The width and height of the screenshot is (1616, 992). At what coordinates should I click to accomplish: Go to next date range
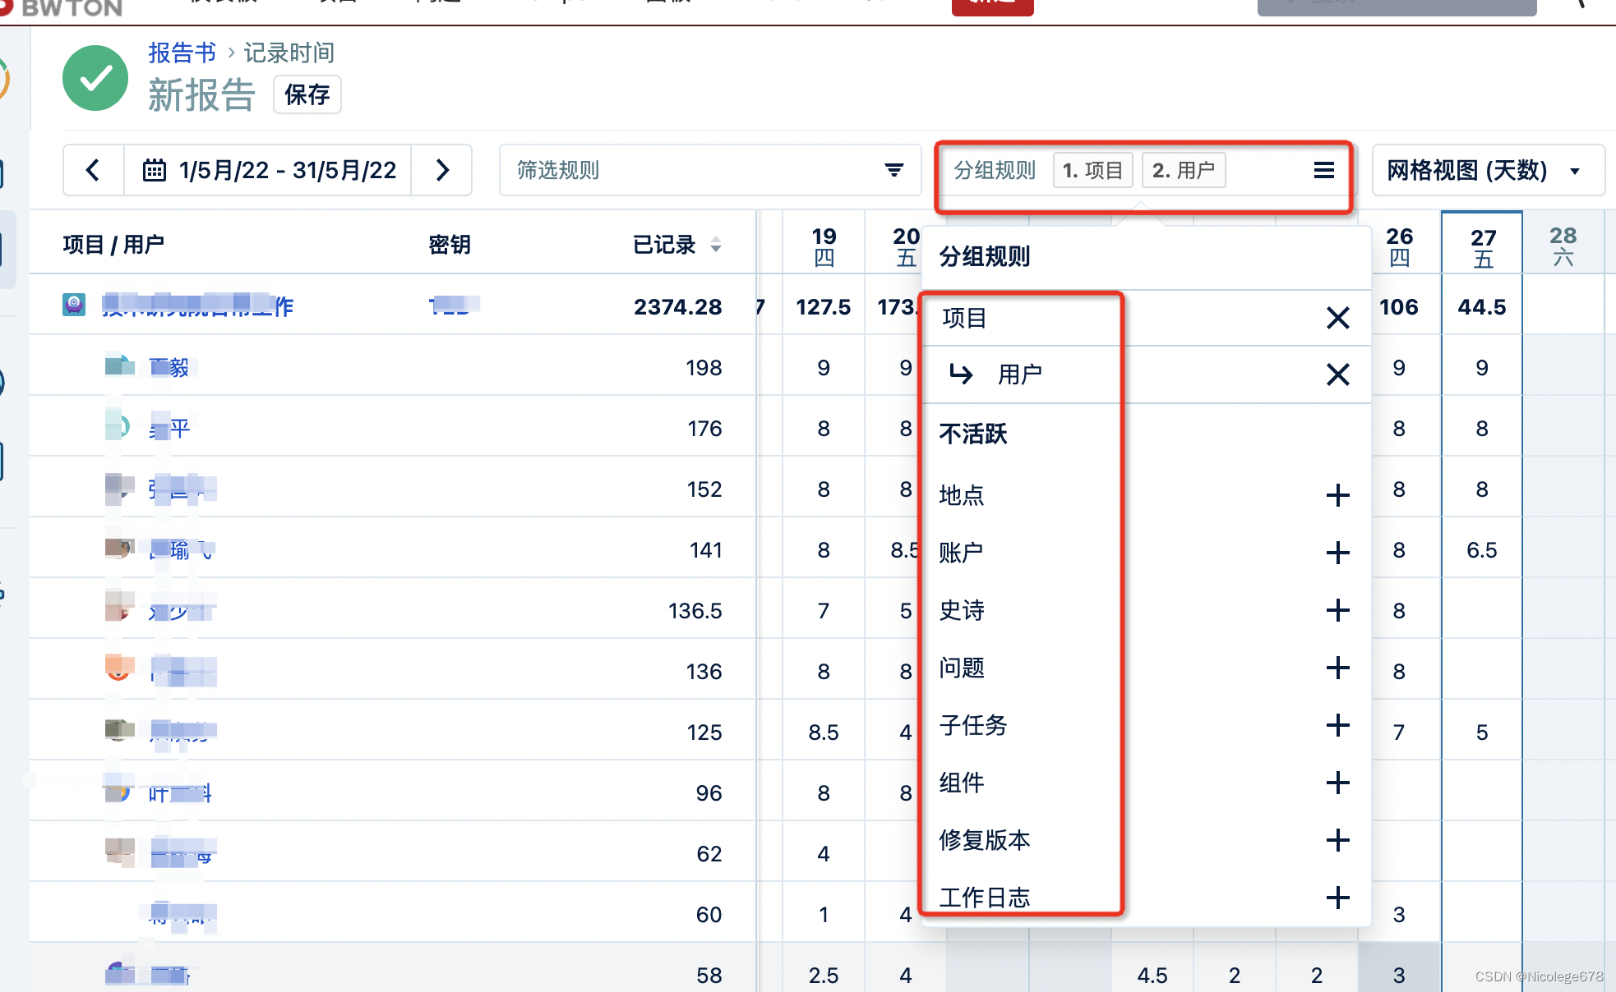point(442,170)
